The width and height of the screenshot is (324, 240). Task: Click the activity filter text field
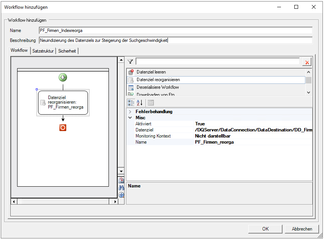(x=217, y=61)
